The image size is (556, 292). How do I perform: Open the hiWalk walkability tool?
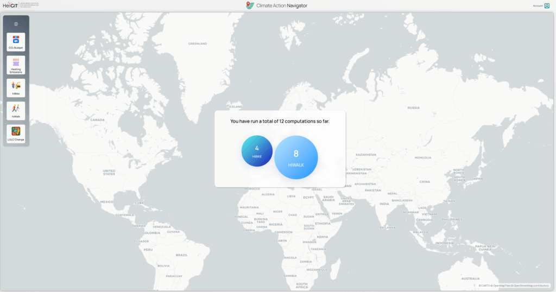point(16,110)
